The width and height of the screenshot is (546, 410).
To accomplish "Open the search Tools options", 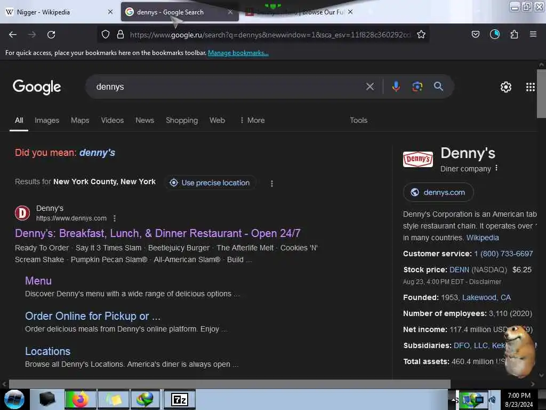I will (359, 120).
